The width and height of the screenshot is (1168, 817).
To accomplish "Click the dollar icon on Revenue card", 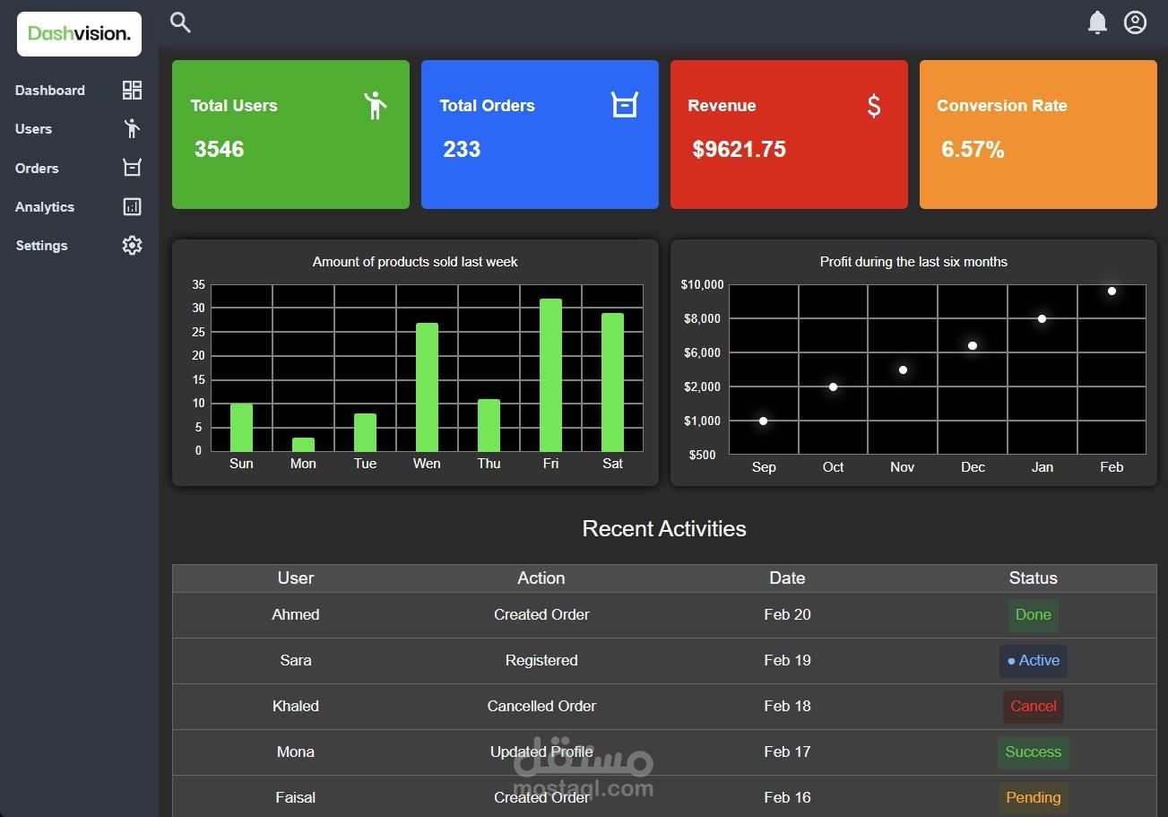I will pos(872,105).
